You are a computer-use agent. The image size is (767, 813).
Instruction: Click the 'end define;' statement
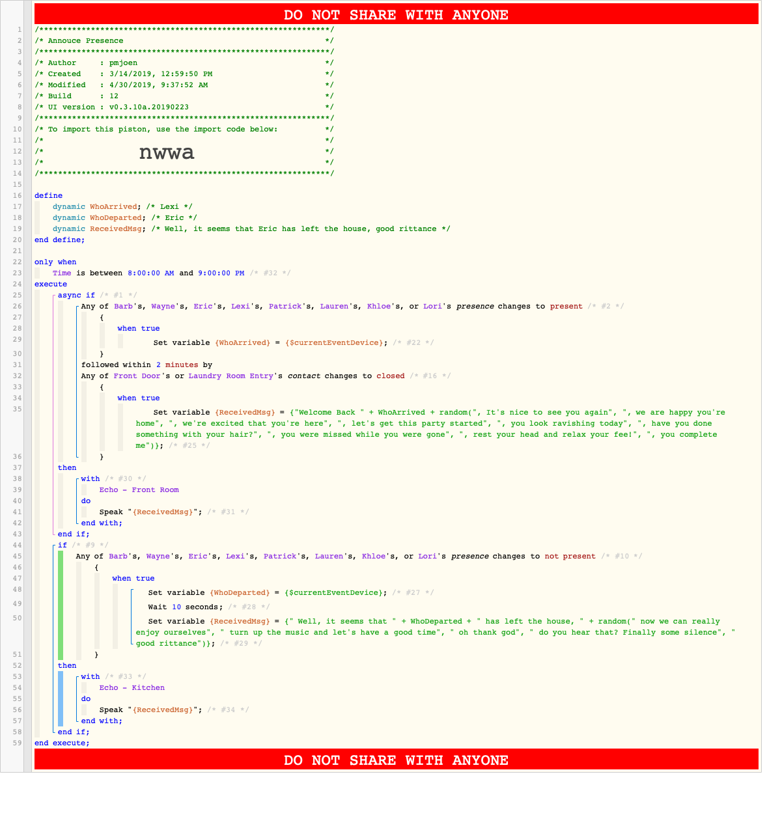(60, 240)
